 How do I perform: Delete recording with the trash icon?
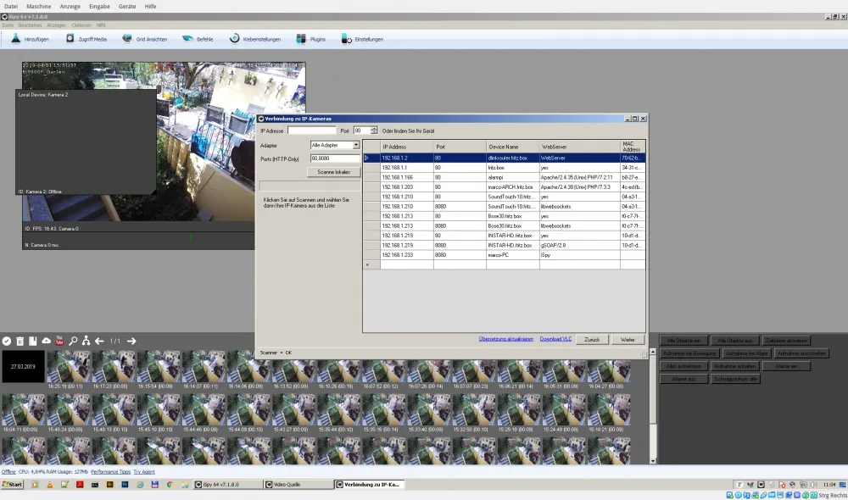[20, 340]
